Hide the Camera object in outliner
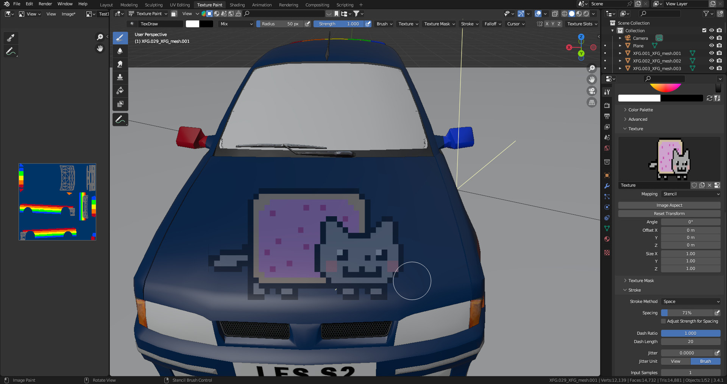The image size is (727, 384). pyautogui.click(x=711, y=38)
